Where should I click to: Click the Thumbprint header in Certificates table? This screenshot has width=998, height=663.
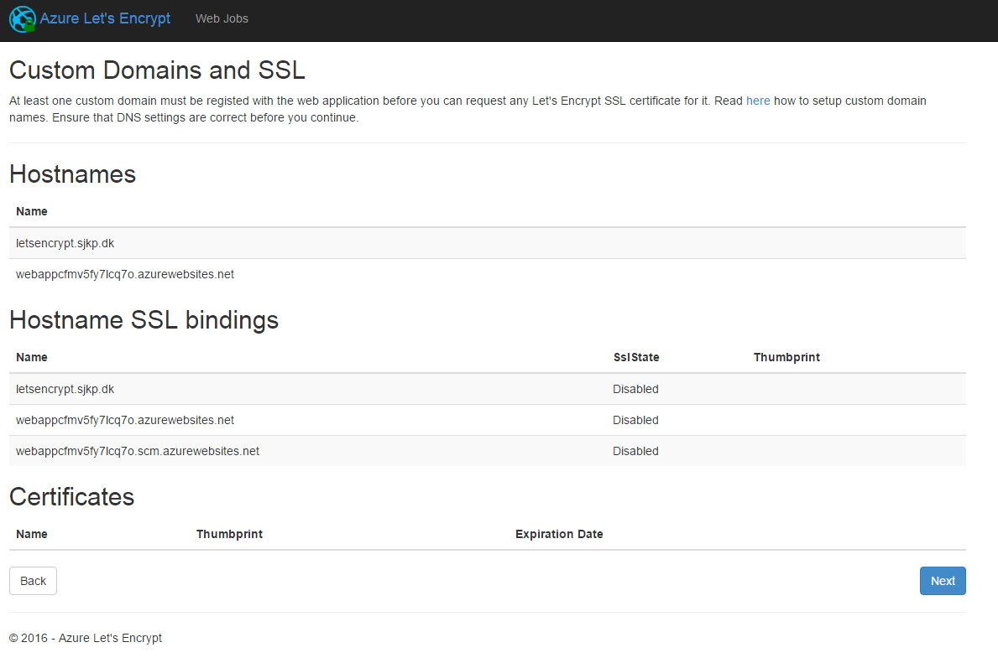pyautogui.click(x=229, y=534)
